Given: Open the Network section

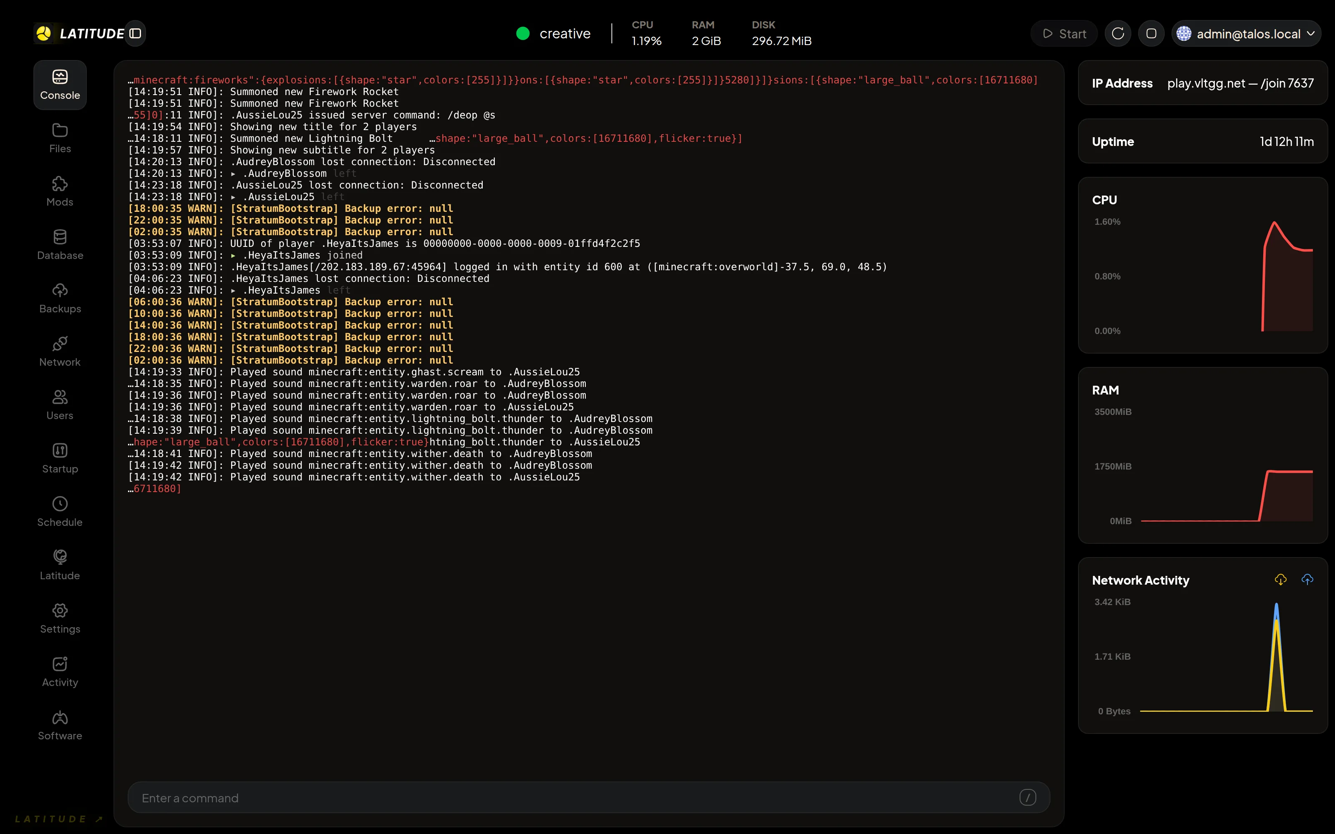Looking at the screenshot, I should pyautogui.click(x=60, y=352).
